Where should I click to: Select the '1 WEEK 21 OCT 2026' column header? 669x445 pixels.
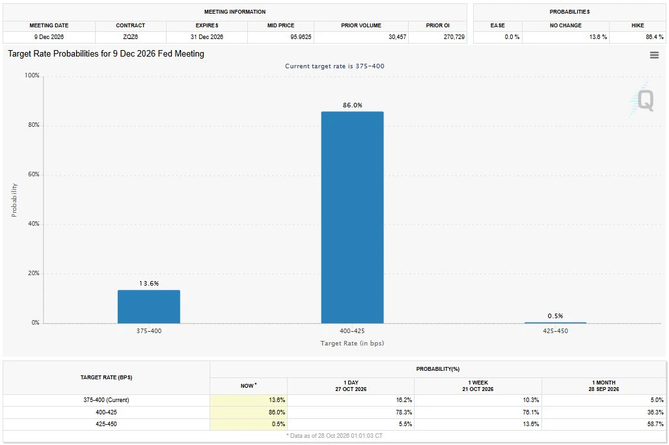478,386
